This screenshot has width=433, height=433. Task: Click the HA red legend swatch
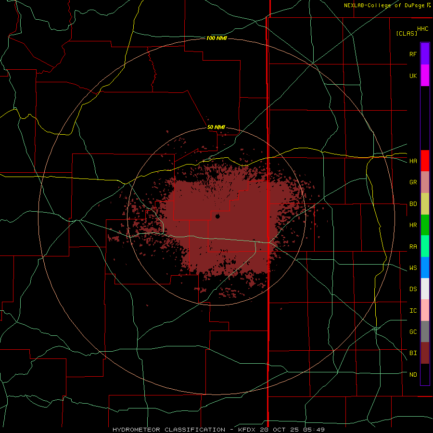425,161
